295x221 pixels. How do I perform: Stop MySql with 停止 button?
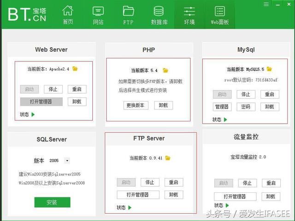(246, 94)
